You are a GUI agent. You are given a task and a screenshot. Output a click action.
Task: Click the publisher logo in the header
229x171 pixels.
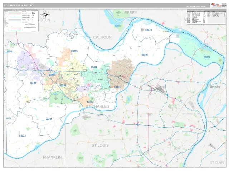coord(216,5)
